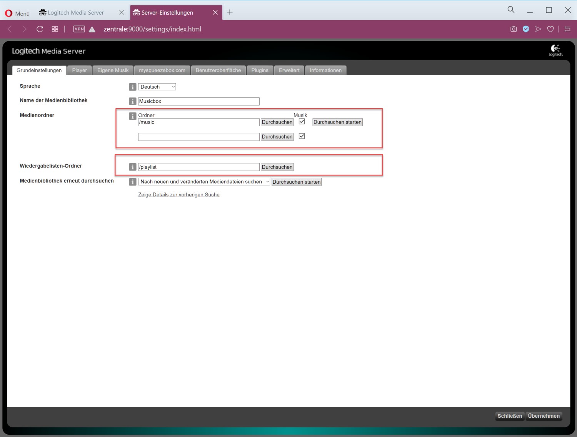Click info icon for Medienbibliothek erneut durchsuchen

click(x=132, y=182)
